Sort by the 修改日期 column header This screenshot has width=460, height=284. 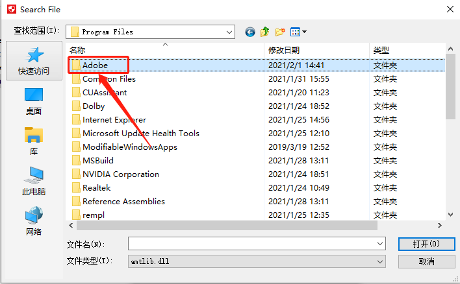point(316,51)
